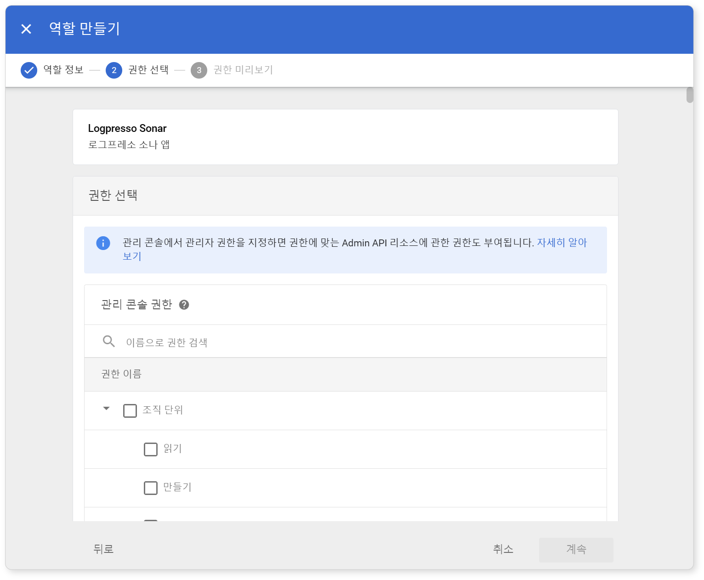Click the 관리 콘솔 권한 heading

136,305
